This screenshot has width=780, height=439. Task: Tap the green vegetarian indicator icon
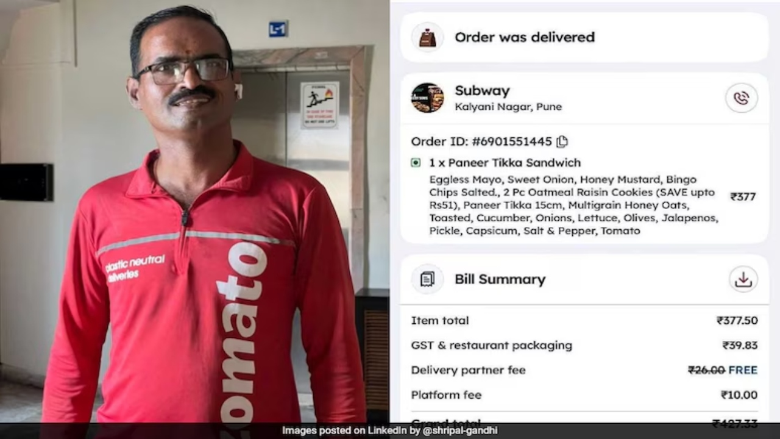(416, 163)
